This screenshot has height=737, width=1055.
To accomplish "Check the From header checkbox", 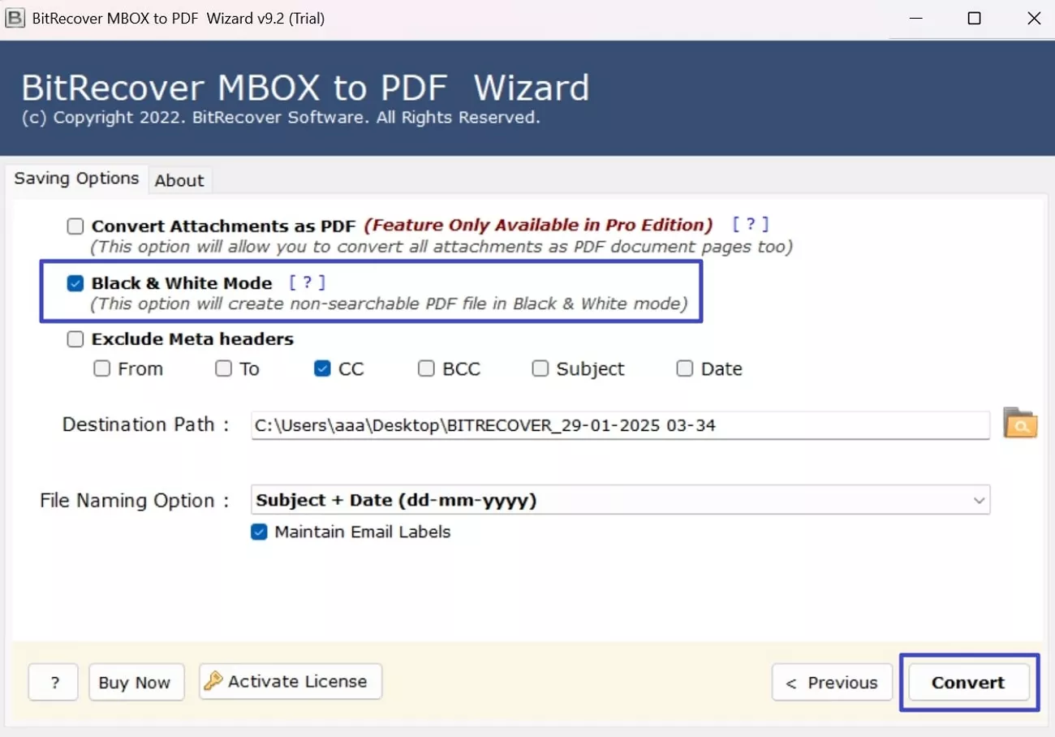I will (x=101, y=368).
